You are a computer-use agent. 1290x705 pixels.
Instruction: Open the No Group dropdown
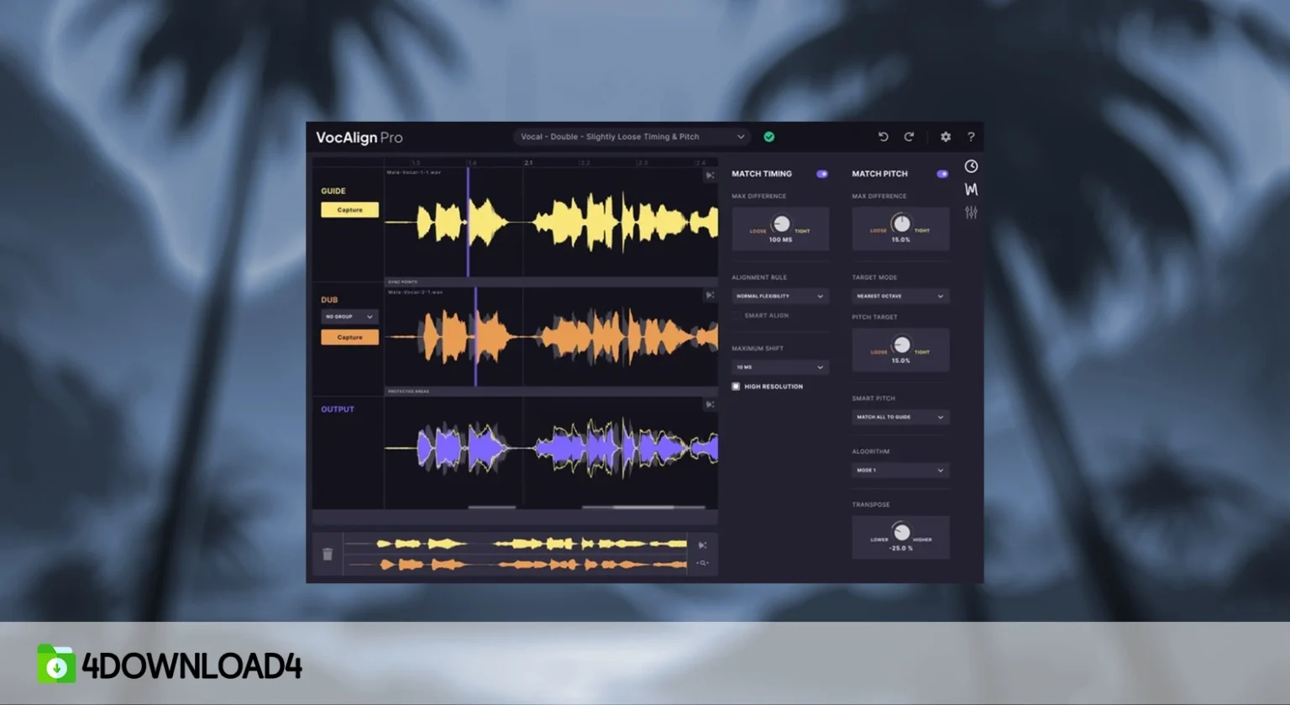coord(349,317)
